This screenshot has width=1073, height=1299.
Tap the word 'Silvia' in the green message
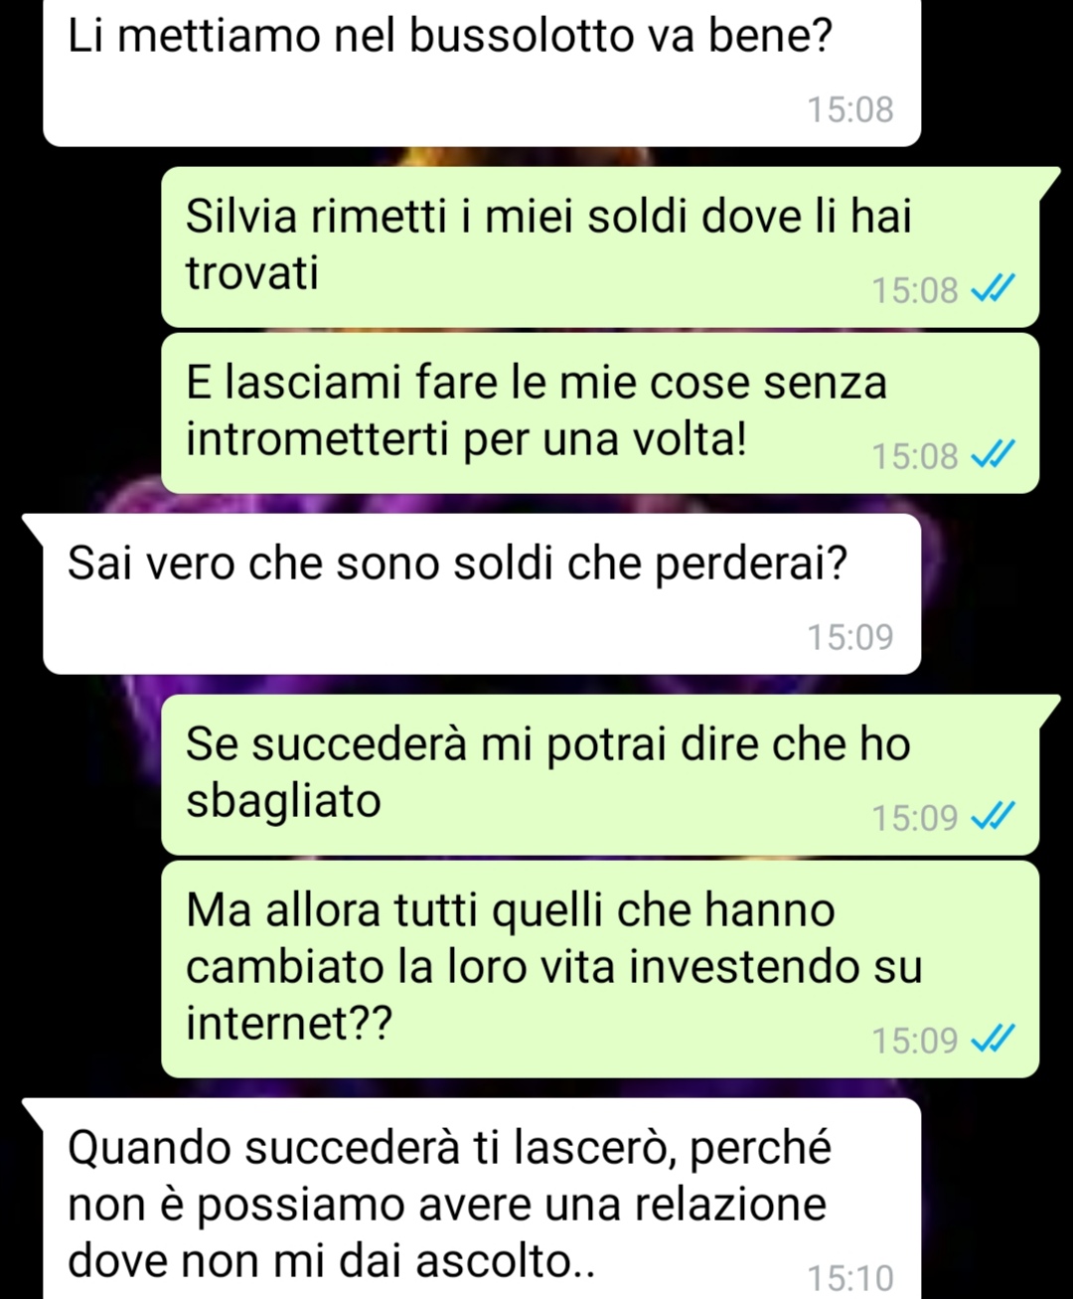point(241,216)
